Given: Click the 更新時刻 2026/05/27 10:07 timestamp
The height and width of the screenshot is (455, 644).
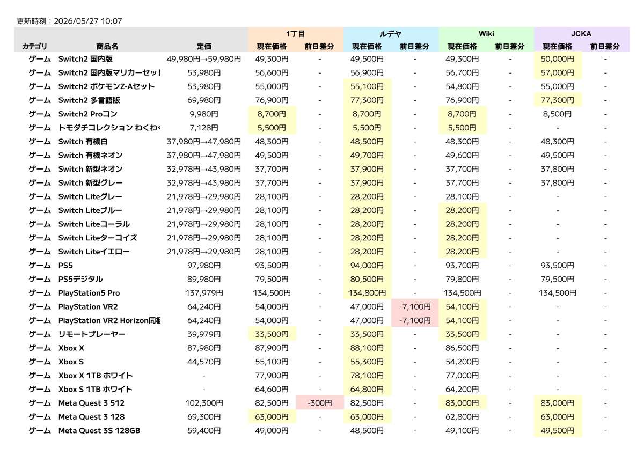Looking at the screenshot, I should coord(70,21).
